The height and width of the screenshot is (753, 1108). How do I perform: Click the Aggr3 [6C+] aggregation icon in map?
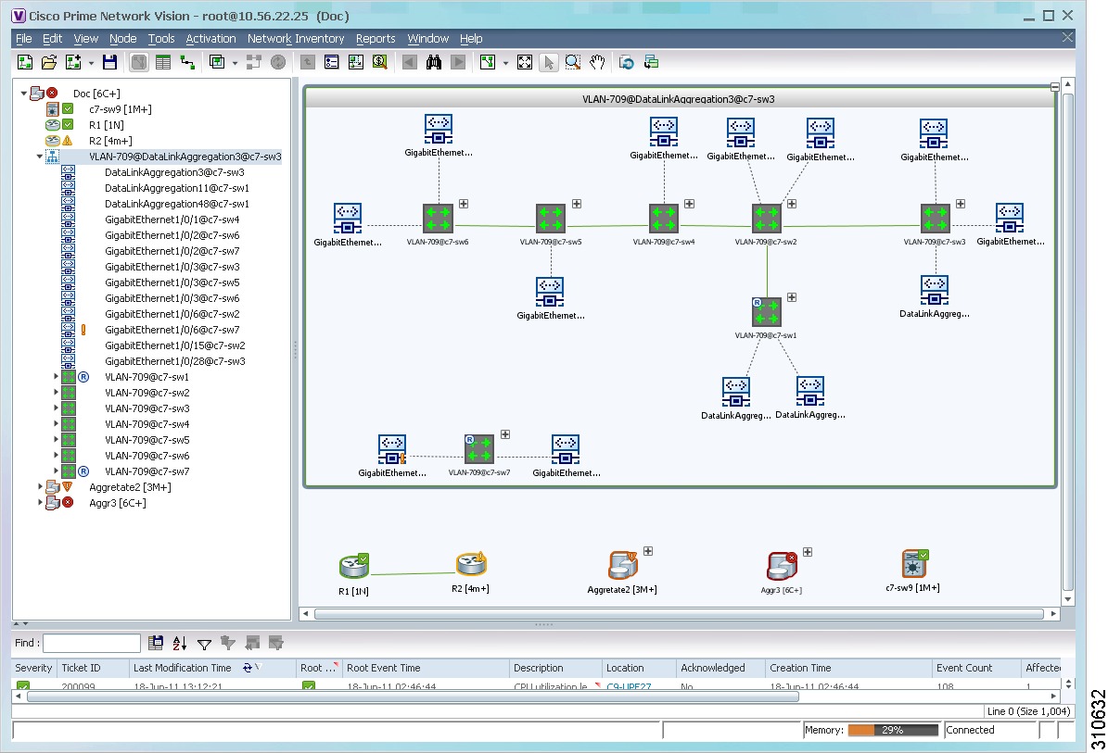(782, 566)
